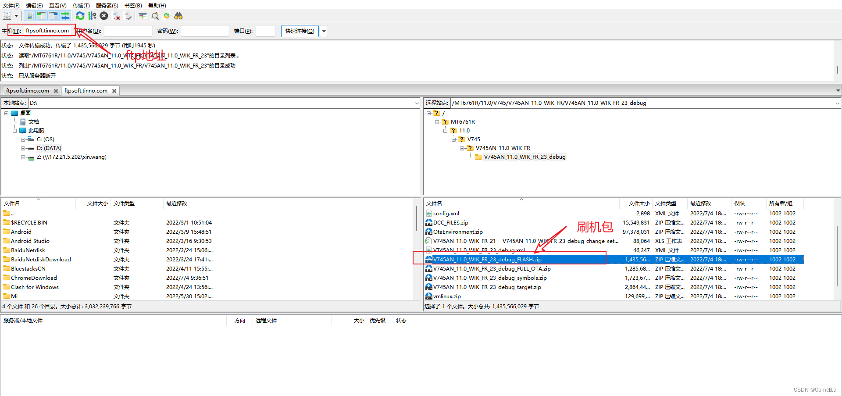Toggle the message log display

[29, 16]
